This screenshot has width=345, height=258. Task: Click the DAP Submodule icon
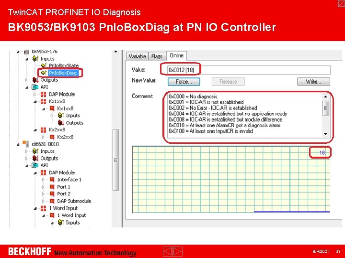coord(52,201)
